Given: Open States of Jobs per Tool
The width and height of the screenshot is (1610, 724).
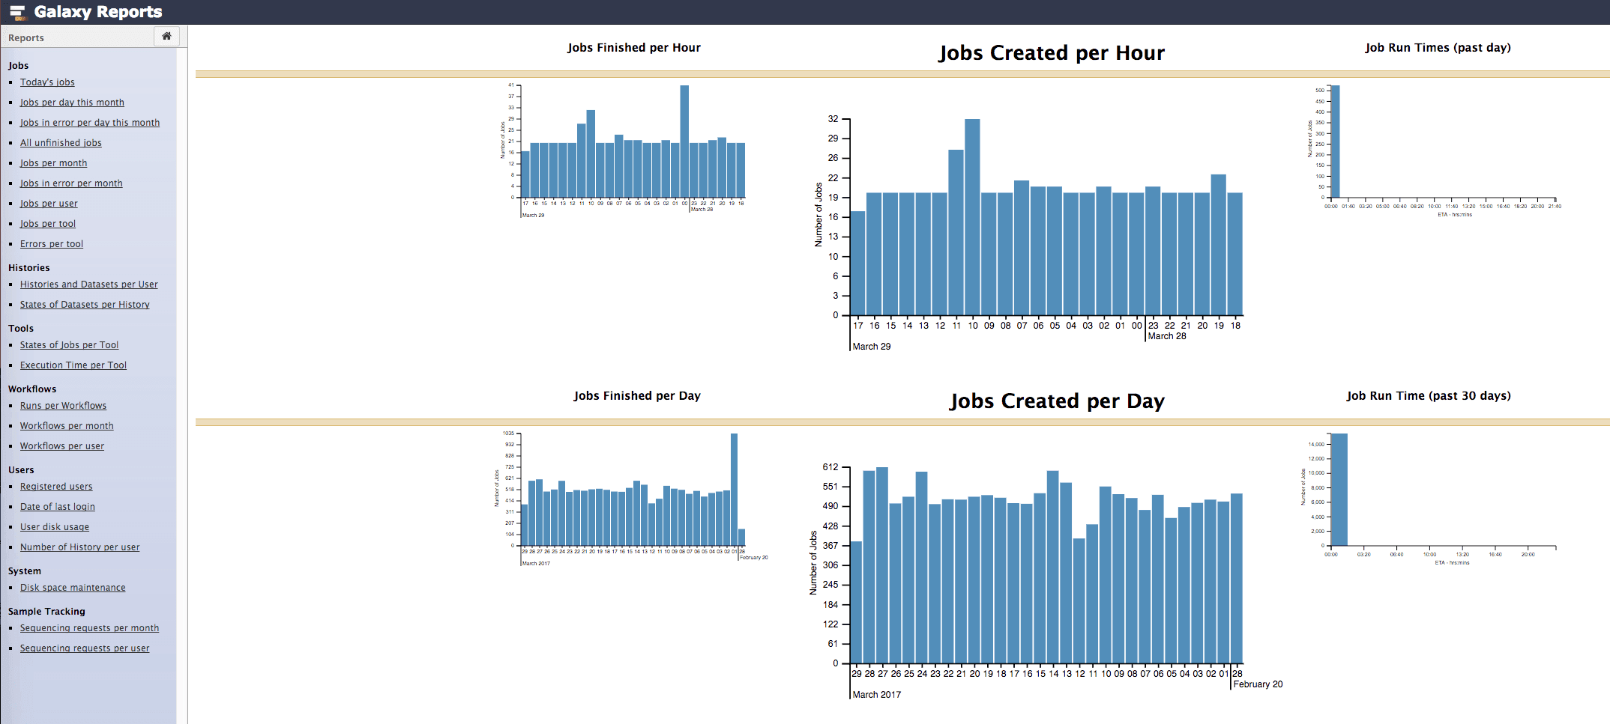Looking at the screenshot, I should (x=69, y=344).
